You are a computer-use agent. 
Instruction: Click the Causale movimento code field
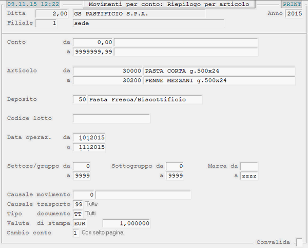click(x=84, y=195)
